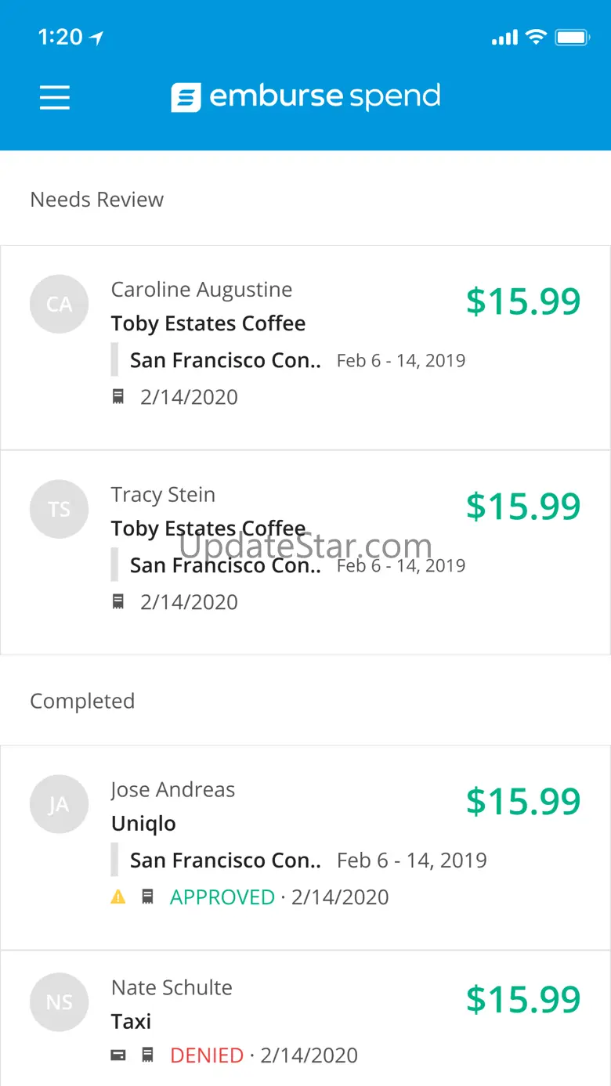Tap Caroline Augustine's CA avatar

[x=60, y=305]
